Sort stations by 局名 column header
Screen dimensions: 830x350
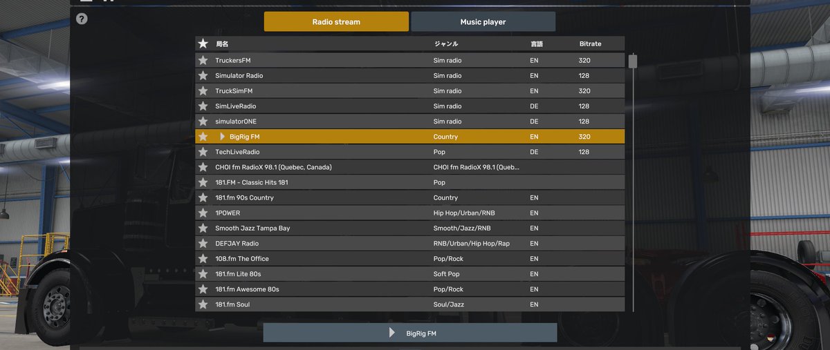(221, 43)
